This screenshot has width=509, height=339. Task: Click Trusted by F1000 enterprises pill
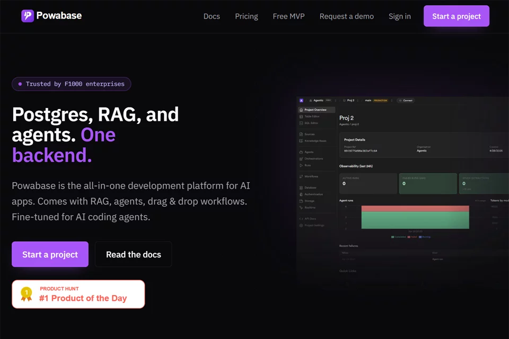(72, 84)
